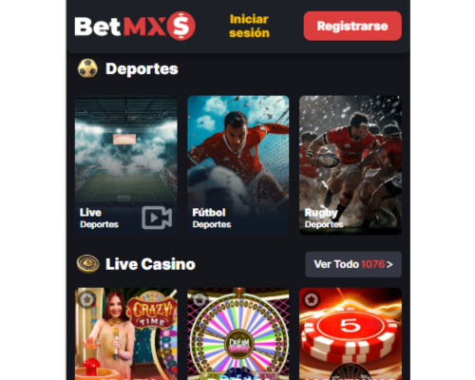The width and height of the screenshot is (475, 380).
Task: Launch the Dream Catcher wheel game
Action: click(x=238, y=333)
